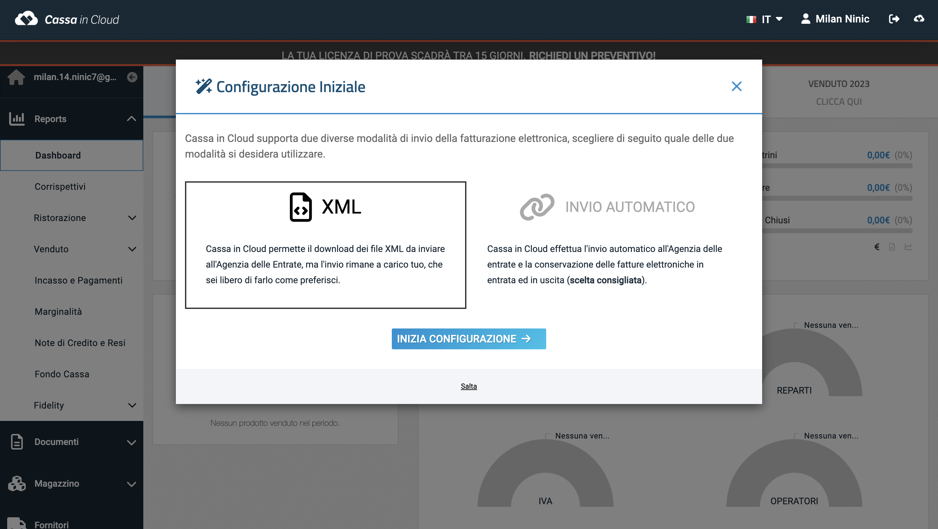Collapse sidebar with the back arrow icon
938x529 pixels.
132,77
